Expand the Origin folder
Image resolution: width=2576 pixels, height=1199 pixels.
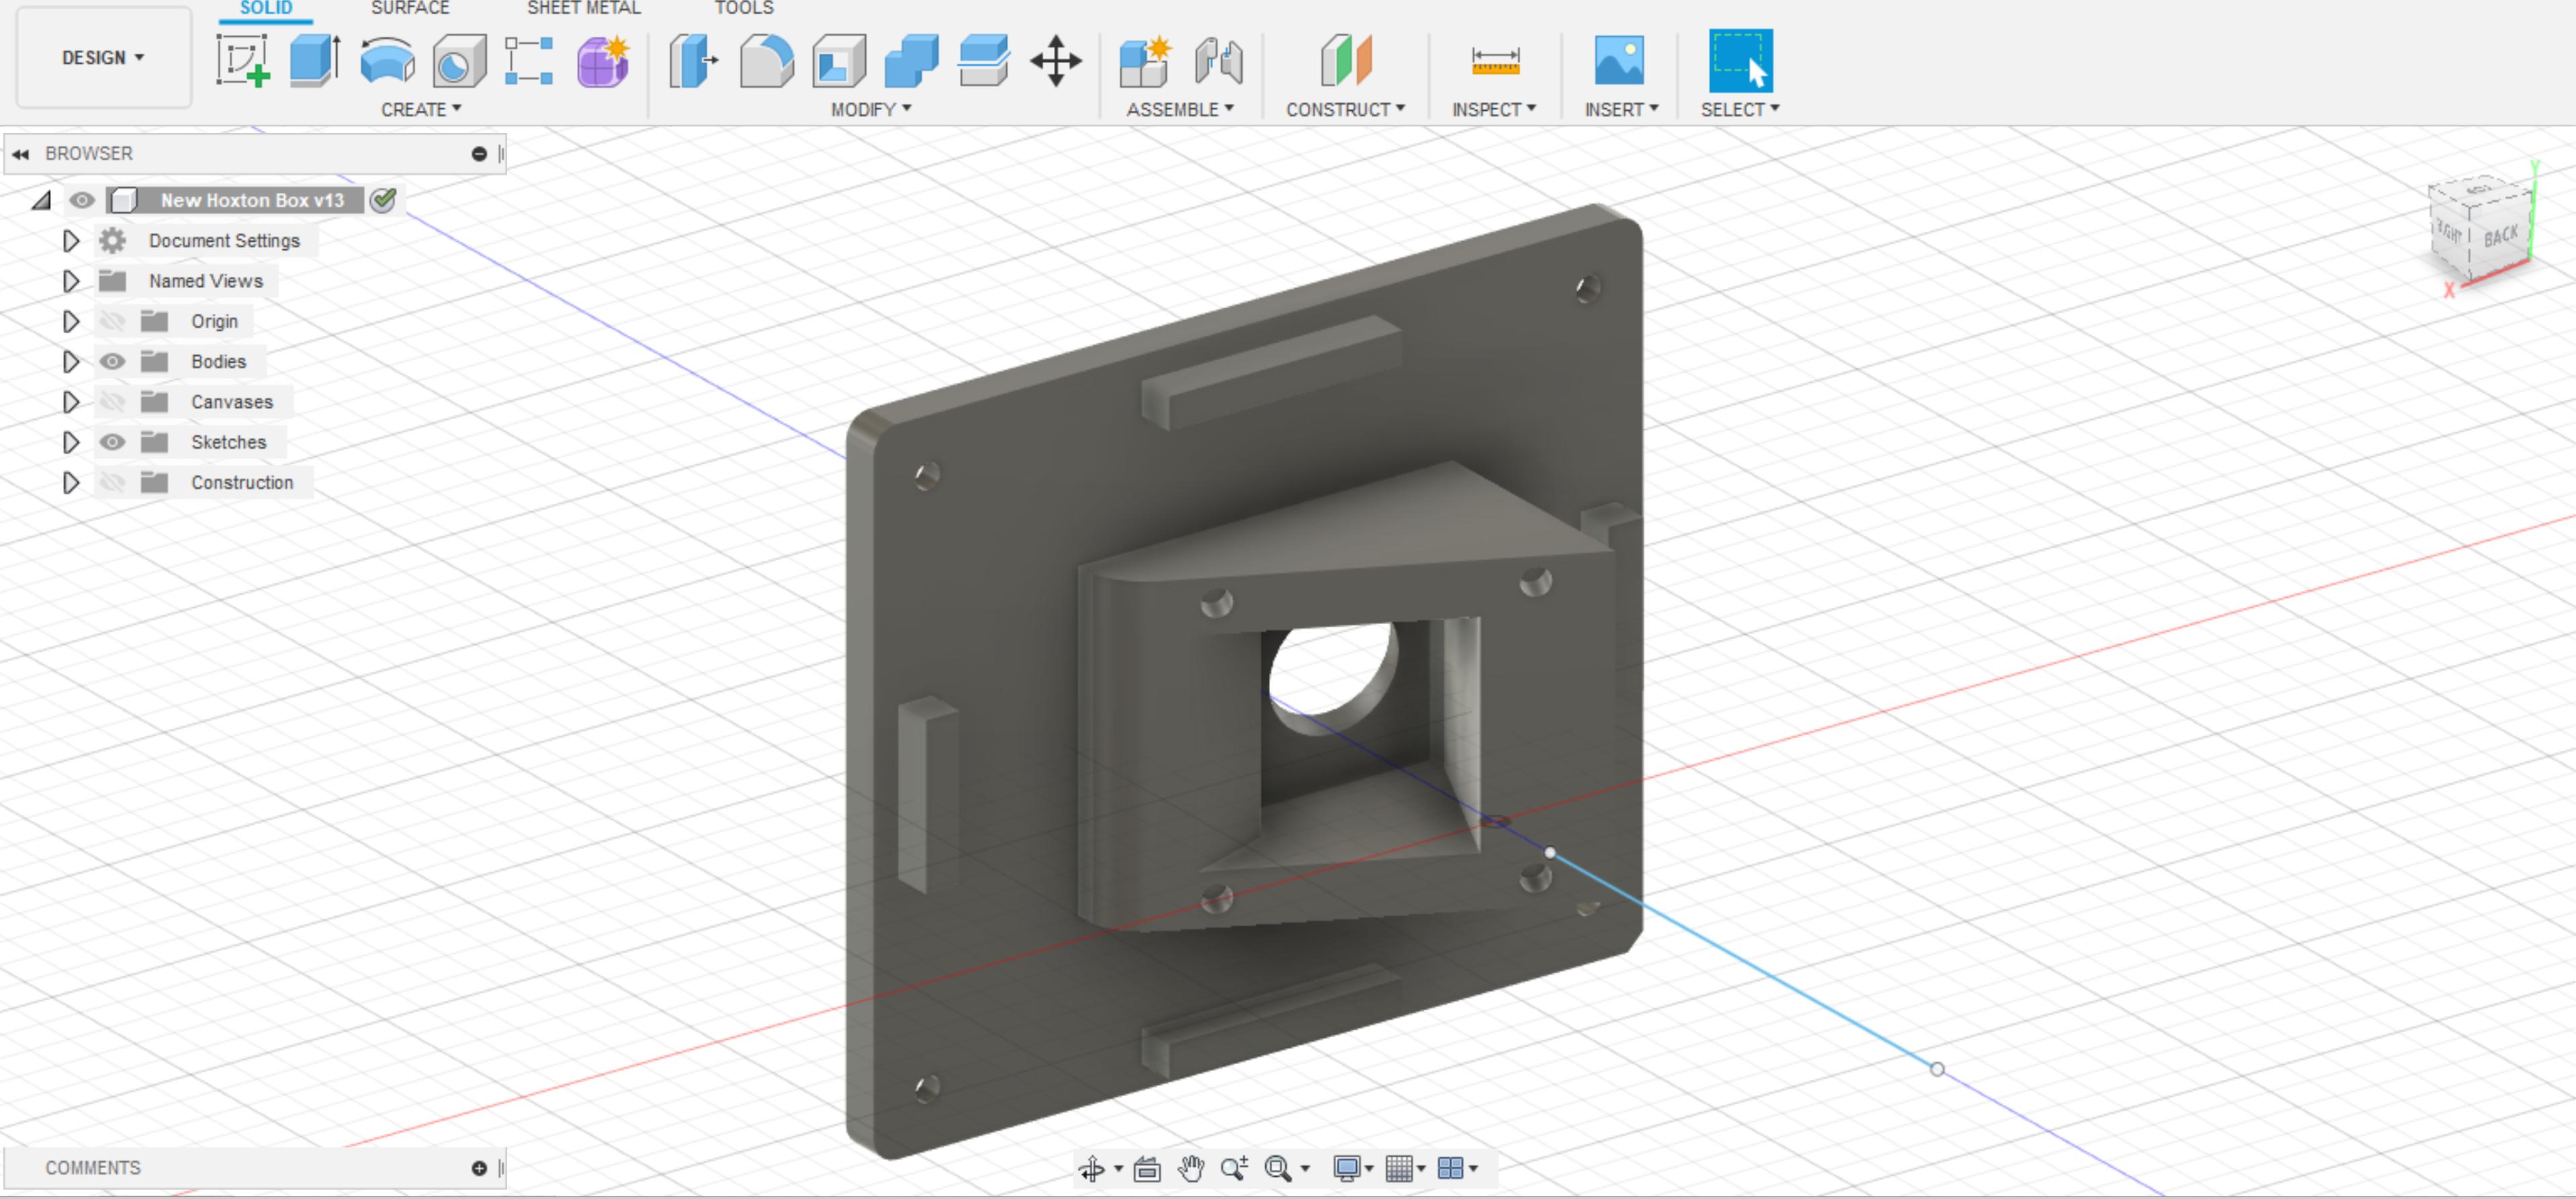point(70,321)
